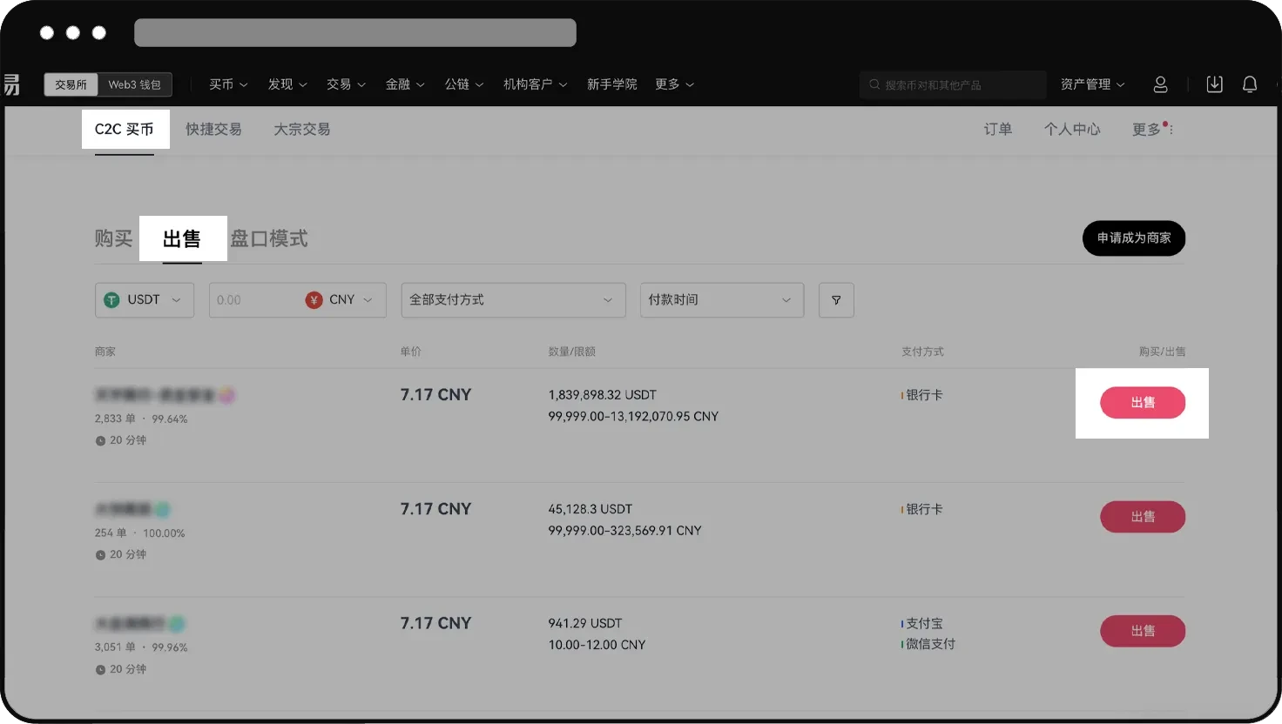
Task: Click the USDT Tether coin icon
Action: pyautogui.click(x=111, y=299)
